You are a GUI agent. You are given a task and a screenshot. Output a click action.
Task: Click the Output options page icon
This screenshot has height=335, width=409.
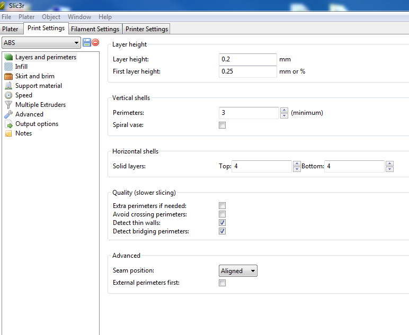pyautogui.click(x=8, y=124)
